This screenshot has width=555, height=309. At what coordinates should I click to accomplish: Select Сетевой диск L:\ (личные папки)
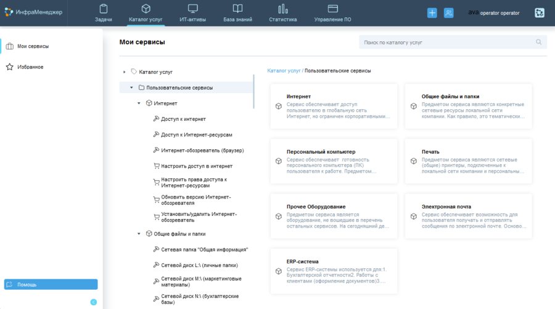[x=199, y=265]
